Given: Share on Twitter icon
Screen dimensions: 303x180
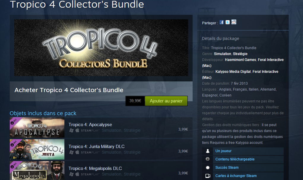Looking at the screenshot, I should tap(228, 22).
